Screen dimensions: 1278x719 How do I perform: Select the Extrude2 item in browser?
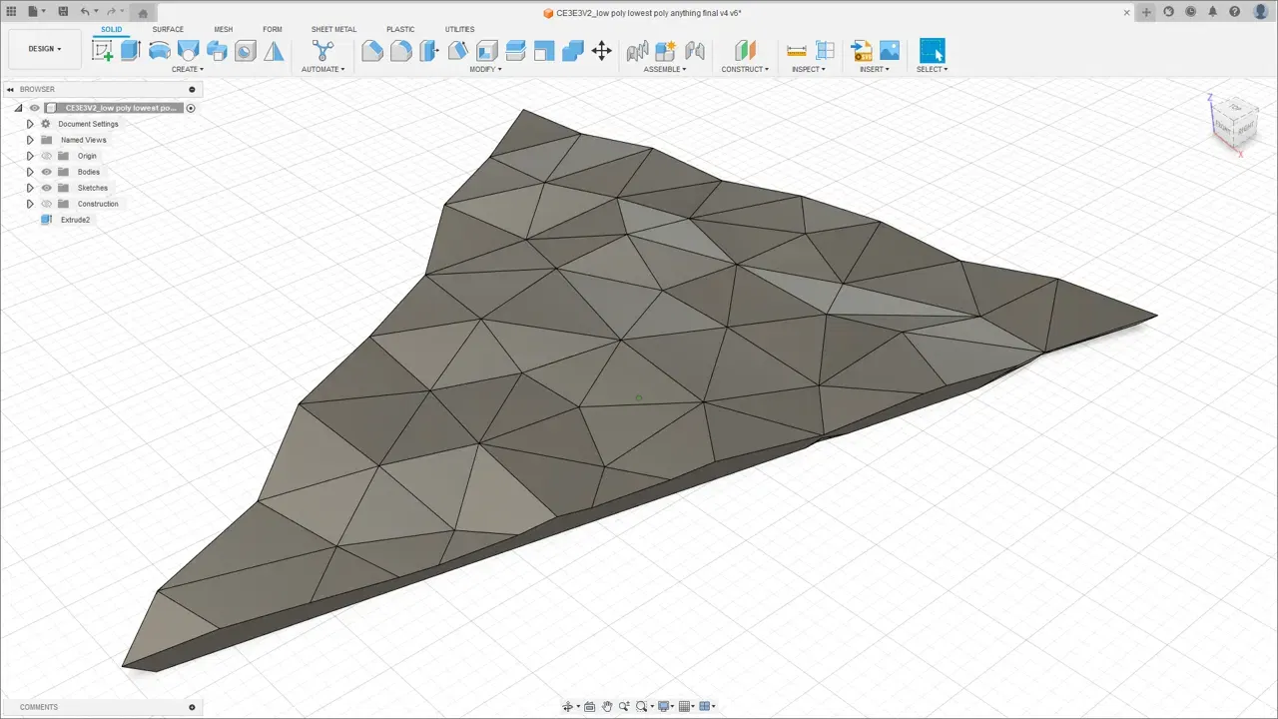pyautogui.click(x=75, y=220)
